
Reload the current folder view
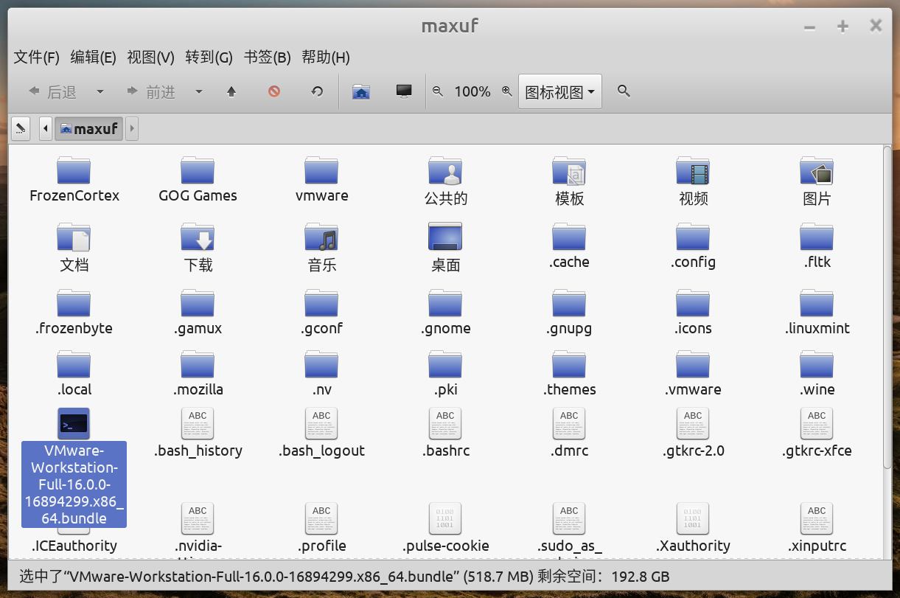pos(317,91)
